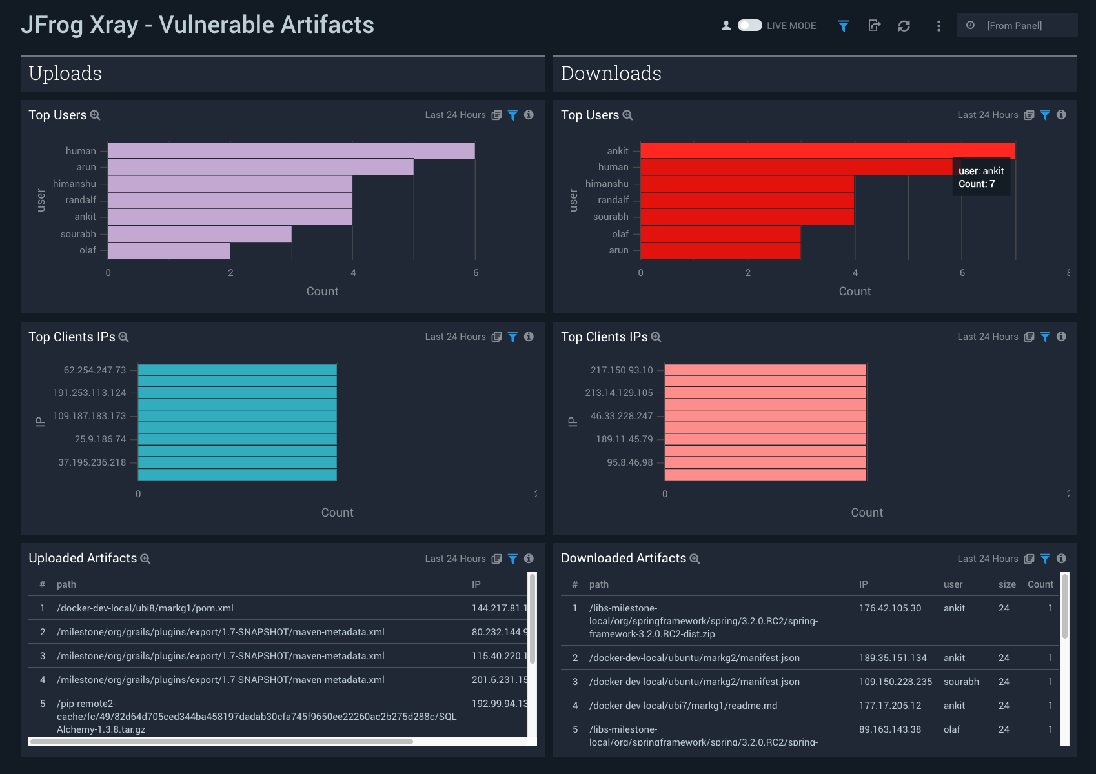Screen dimensions: 1096x774
Task: Select the /docker-dev-local/ubi8/markg1/pom.xml row
Action: (145, 608)
